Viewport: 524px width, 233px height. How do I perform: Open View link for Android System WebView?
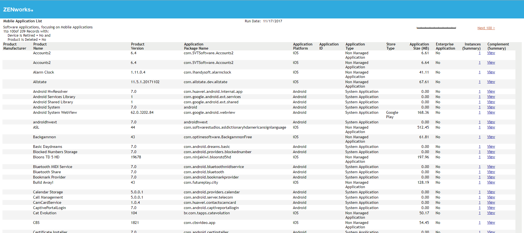(x=491, y=112)
